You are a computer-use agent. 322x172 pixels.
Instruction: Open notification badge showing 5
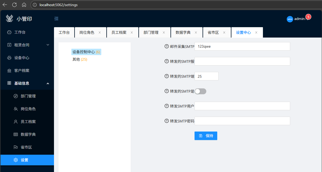[308, 17]
